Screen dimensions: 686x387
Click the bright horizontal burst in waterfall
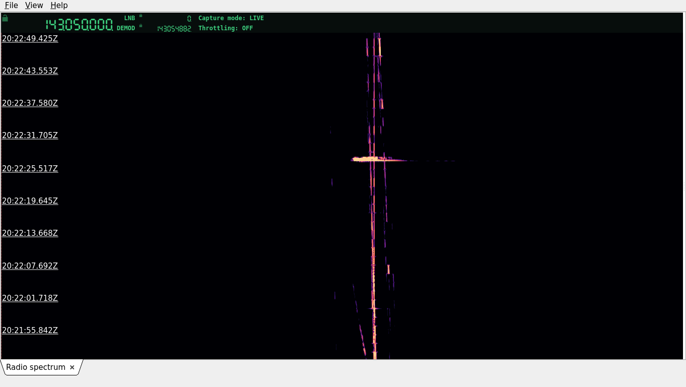(378, 159)
